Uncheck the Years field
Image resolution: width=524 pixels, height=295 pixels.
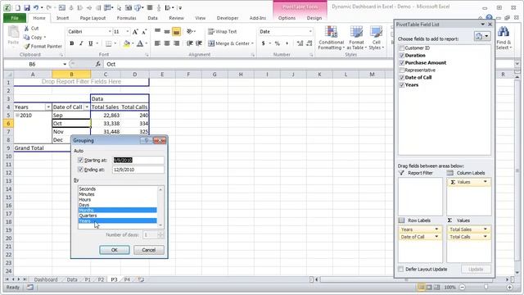click(402, 85)
